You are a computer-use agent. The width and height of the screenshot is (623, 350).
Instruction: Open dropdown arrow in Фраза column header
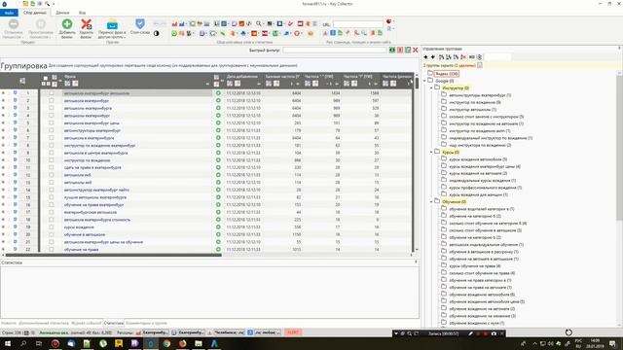pyautogui.click(x=207, y=84)
